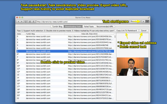Open the Failed Tasks tab
The height and width of the screenshot is (104, 167).
pyautogui.click(x=89, y=27)
